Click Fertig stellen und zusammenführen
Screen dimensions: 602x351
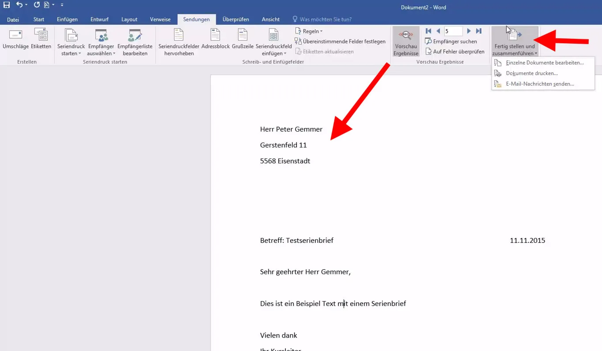pos(515,42)
